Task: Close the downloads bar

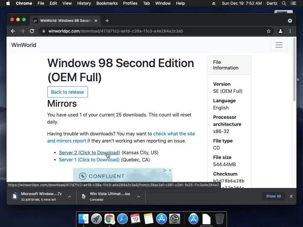Action: (x=291, y=196)
